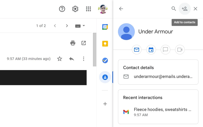Go to the older email arrow

coord(67,26)
